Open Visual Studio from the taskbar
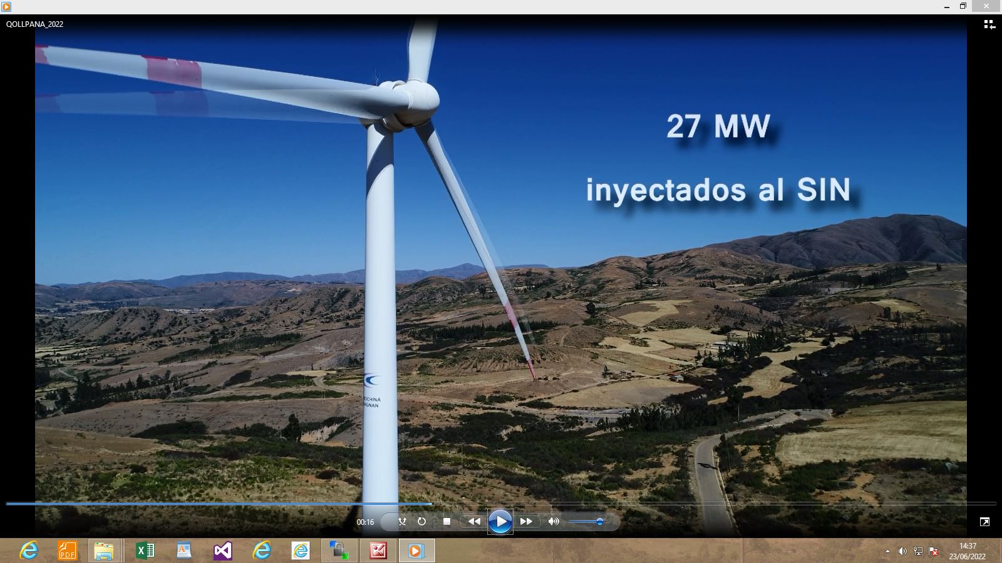 coord(223,550)
